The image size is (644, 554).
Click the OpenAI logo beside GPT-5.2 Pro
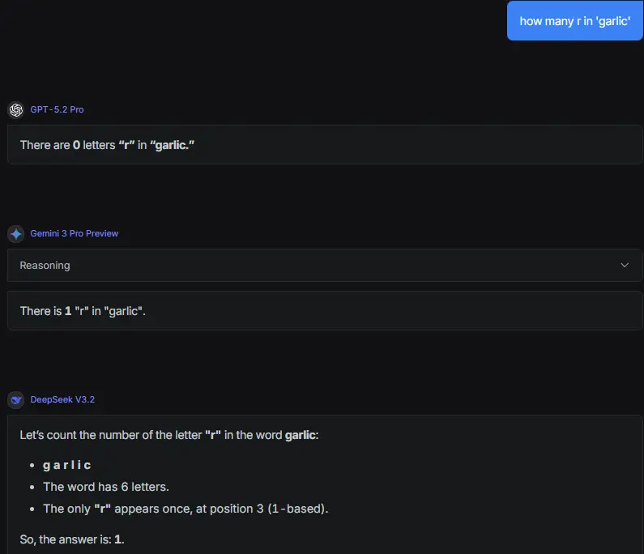click(15, 109)
